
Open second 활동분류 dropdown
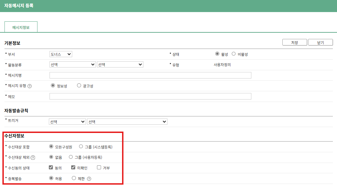point(120,65)
